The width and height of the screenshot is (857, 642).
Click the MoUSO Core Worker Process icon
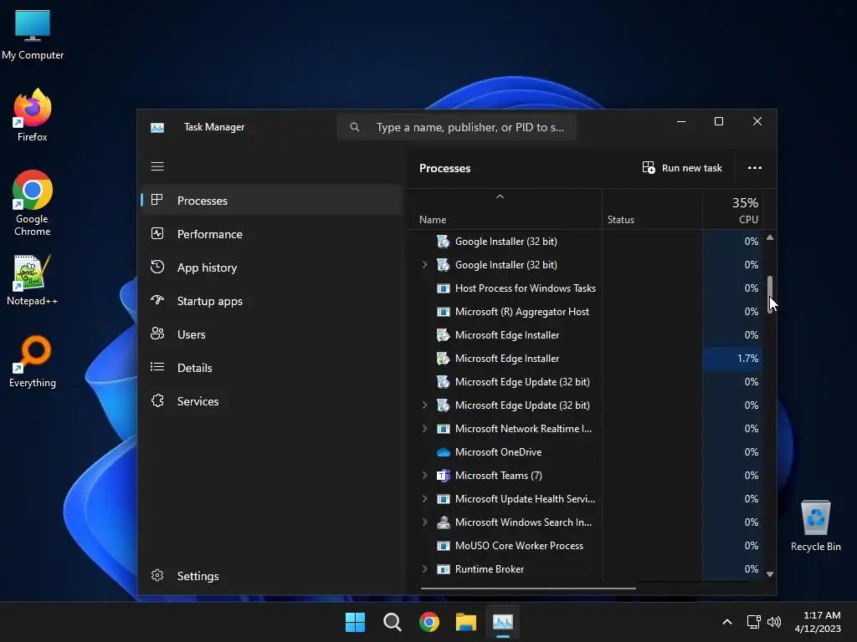click(x=444, y=546)
